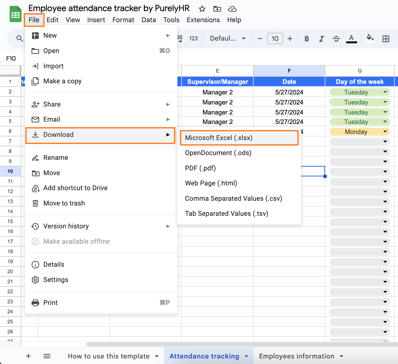Choose Move in File menu
398x364 pixels.
click(101, 173)
